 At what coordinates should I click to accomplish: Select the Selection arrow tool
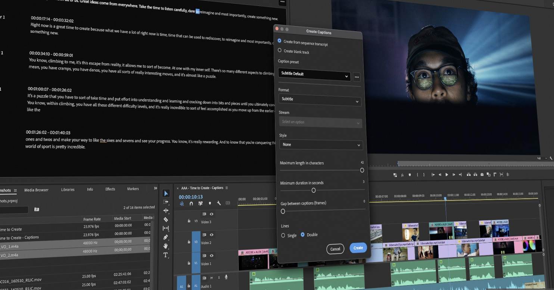point(166,193)
